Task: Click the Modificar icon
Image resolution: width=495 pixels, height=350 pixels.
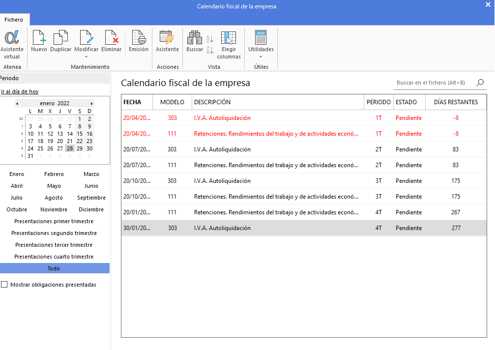Action: pyautogui.click(x=86, y=37)
